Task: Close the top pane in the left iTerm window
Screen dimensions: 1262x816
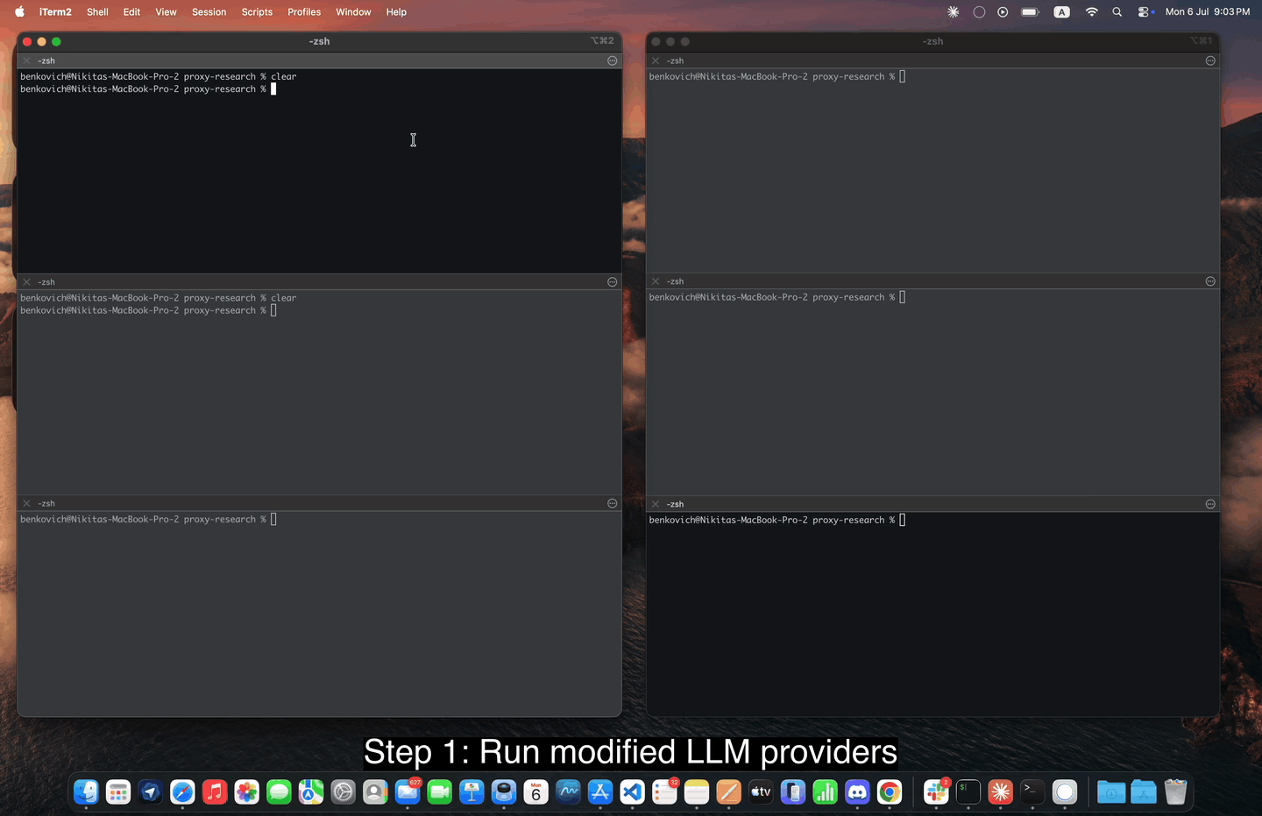Action: 26,60
